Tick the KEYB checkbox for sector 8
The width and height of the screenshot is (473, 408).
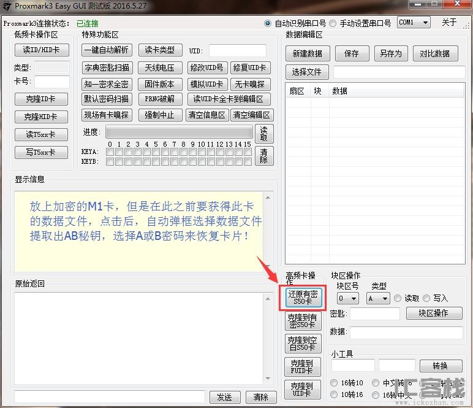pos(183,162)
